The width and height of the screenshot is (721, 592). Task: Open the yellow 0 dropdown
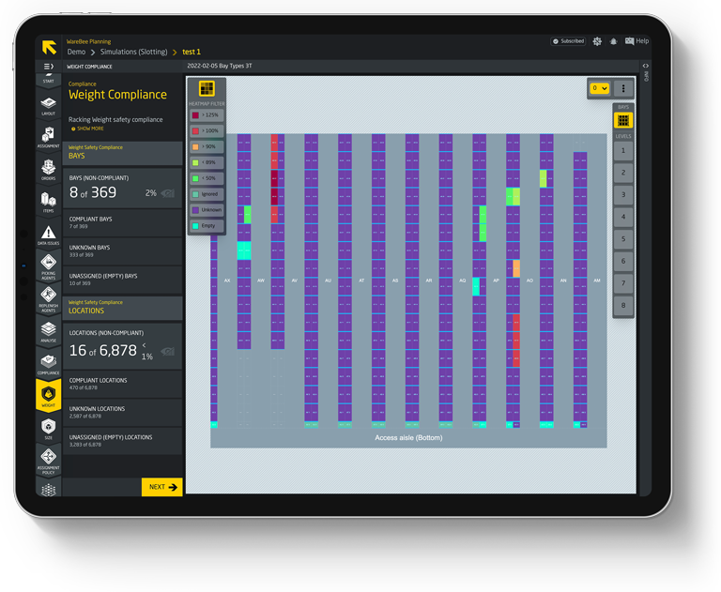click(x=600, y=88)
